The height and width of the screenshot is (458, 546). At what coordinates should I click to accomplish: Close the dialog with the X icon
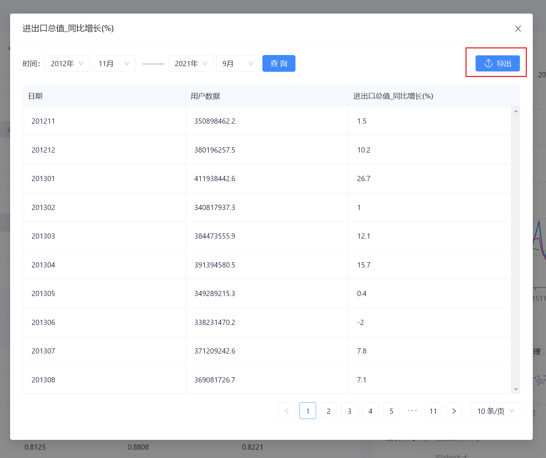pyautogui.click(x=518, y=29)
